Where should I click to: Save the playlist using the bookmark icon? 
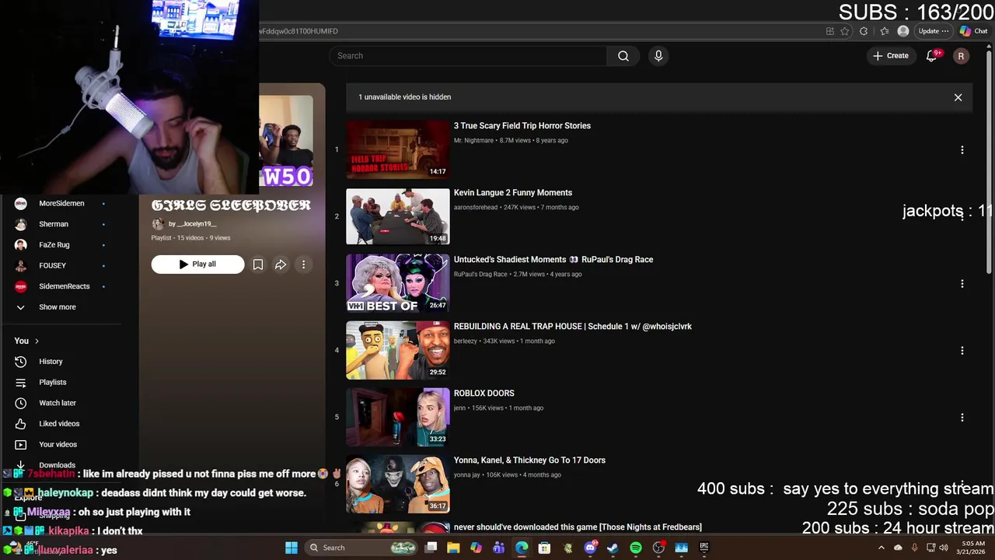pos(258,264)
